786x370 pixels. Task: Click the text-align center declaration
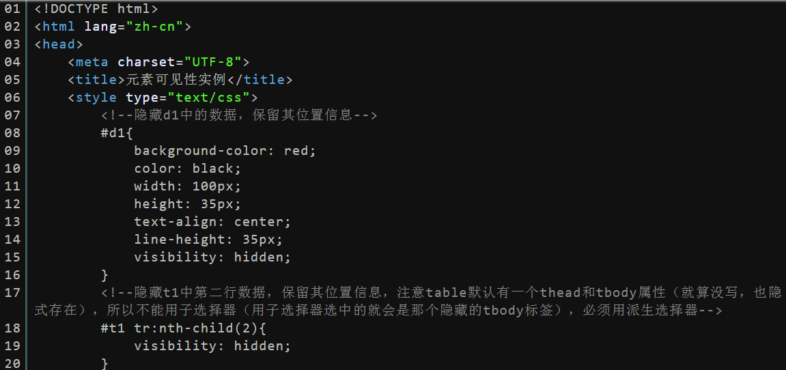pos(212,222)
